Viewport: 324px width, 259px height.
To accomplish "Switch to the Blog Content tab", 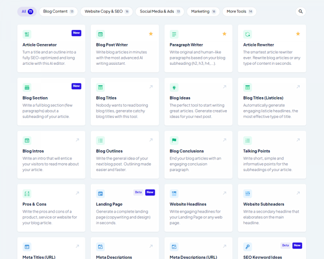I will 58,12.
